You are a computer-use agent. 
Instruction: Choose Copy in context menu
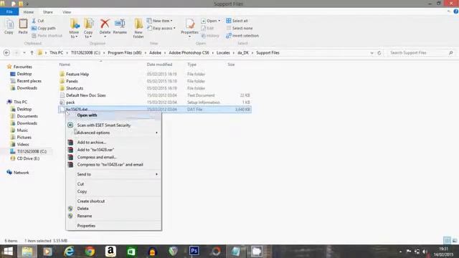[113, 191]
